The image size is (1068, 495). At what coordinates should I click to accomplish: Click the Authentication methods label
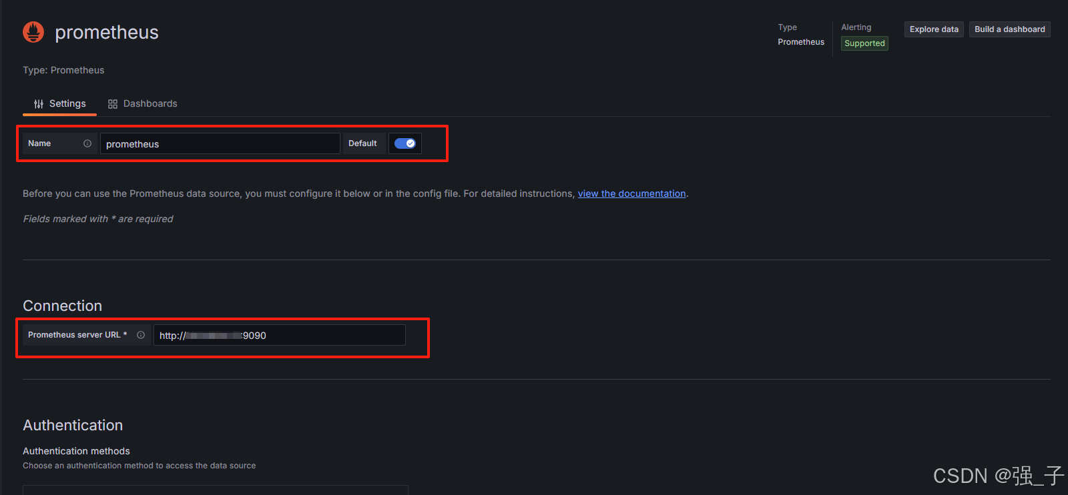coord(76,451)
